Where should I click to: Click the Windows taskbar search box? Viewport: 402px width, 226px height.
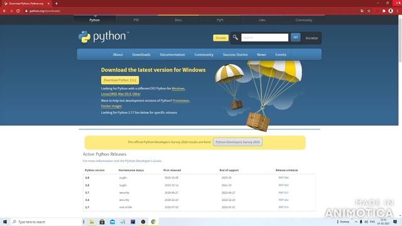point(46,222)
